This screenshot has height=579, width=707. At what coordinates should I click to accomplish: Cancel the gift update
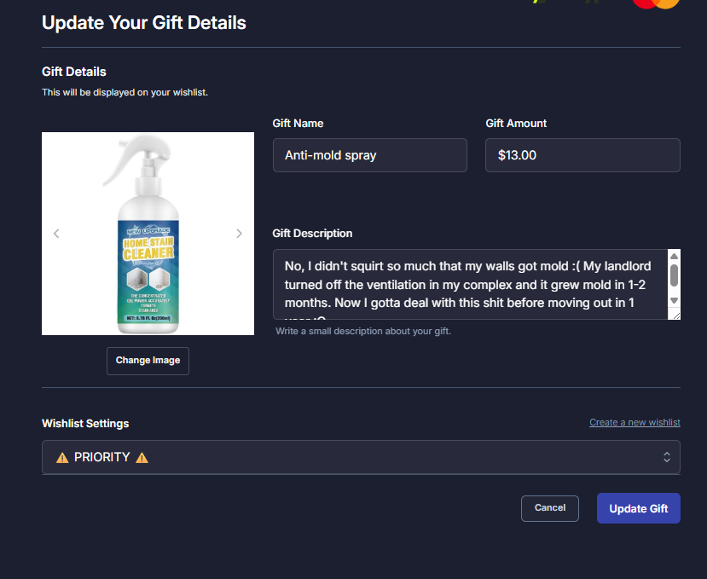click(550, 508)
